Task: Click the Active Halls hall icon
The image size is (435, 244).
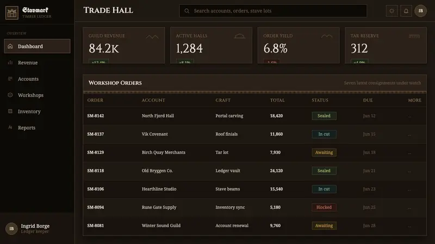Action: 240,36
